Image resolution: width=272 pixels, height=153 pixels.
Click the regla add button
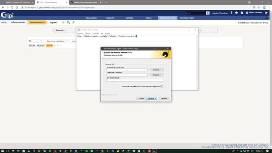tap(32, 45)
